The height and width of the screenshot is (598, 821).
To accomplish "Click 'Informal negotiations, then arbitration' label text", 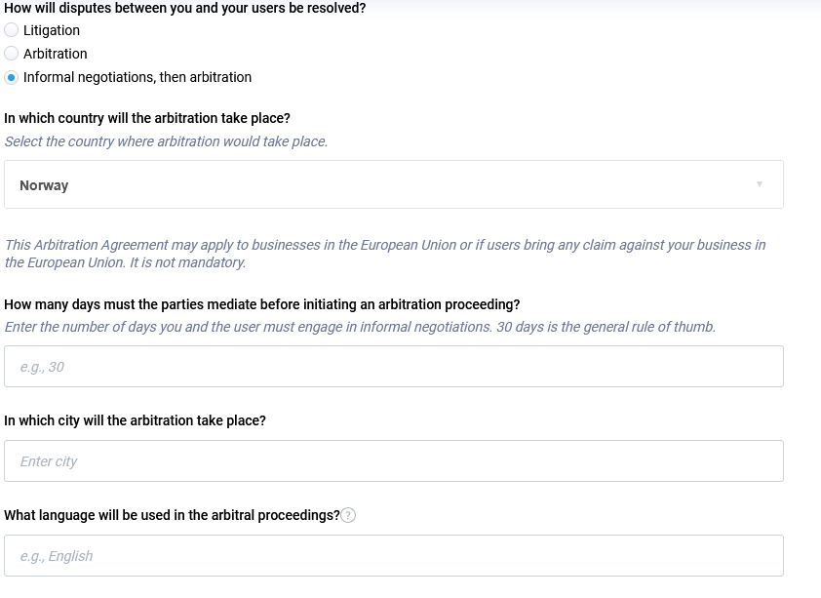I will tap(137, 77).
